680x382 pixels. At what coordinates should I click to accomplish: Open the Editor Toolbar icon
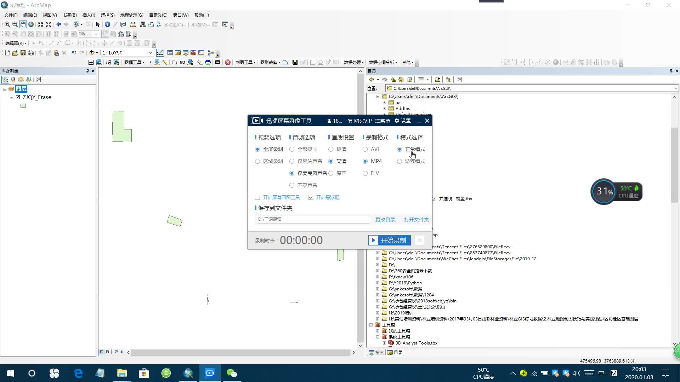pos(160,53)
